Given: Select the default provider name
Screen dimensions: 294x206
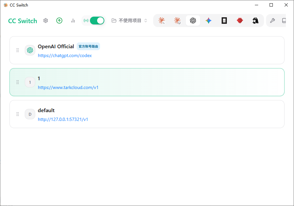Looking at the screenshot, I should (x=46, y=110).
